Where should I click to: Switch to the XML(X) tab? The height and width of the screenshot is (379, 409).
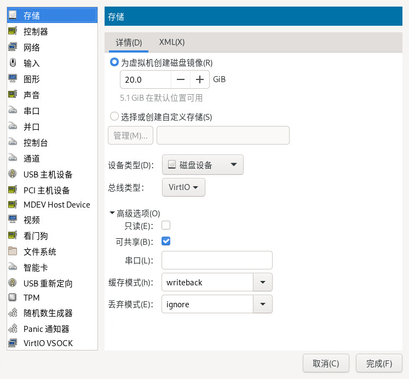point(171,42)
